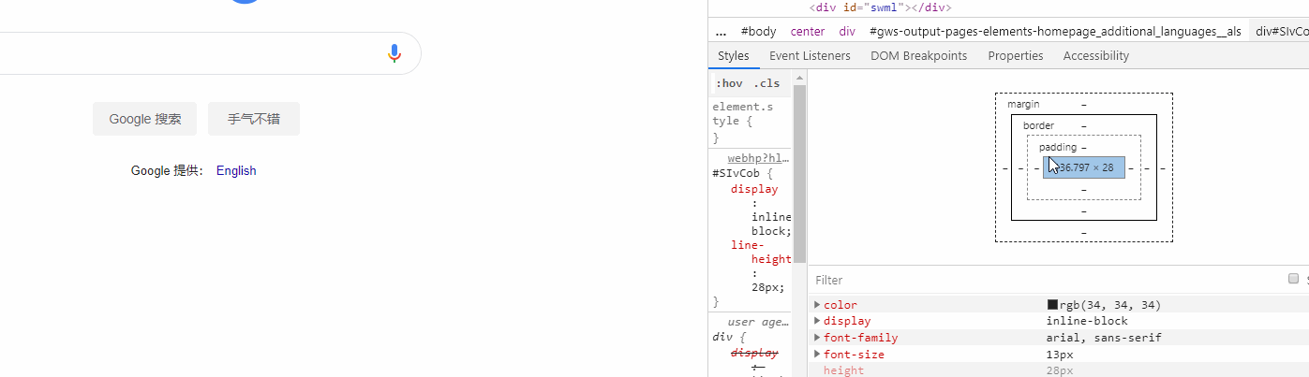Switch to the Properties tab
This screenshot has height=377, width=1309.
1016,56
